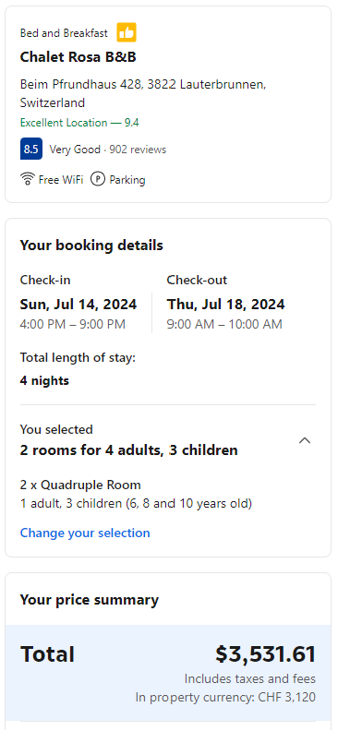Click the 902 reviews text
This screenshot has height=731, width=338.
pyautogui.click(x=138, y=150)
